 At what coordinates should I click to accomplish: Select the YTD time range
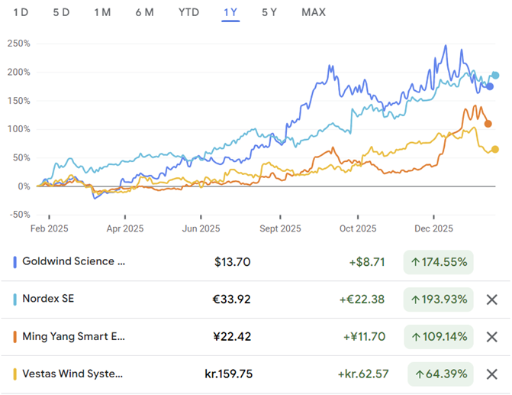pyautogui.click(x=188, y=12)
